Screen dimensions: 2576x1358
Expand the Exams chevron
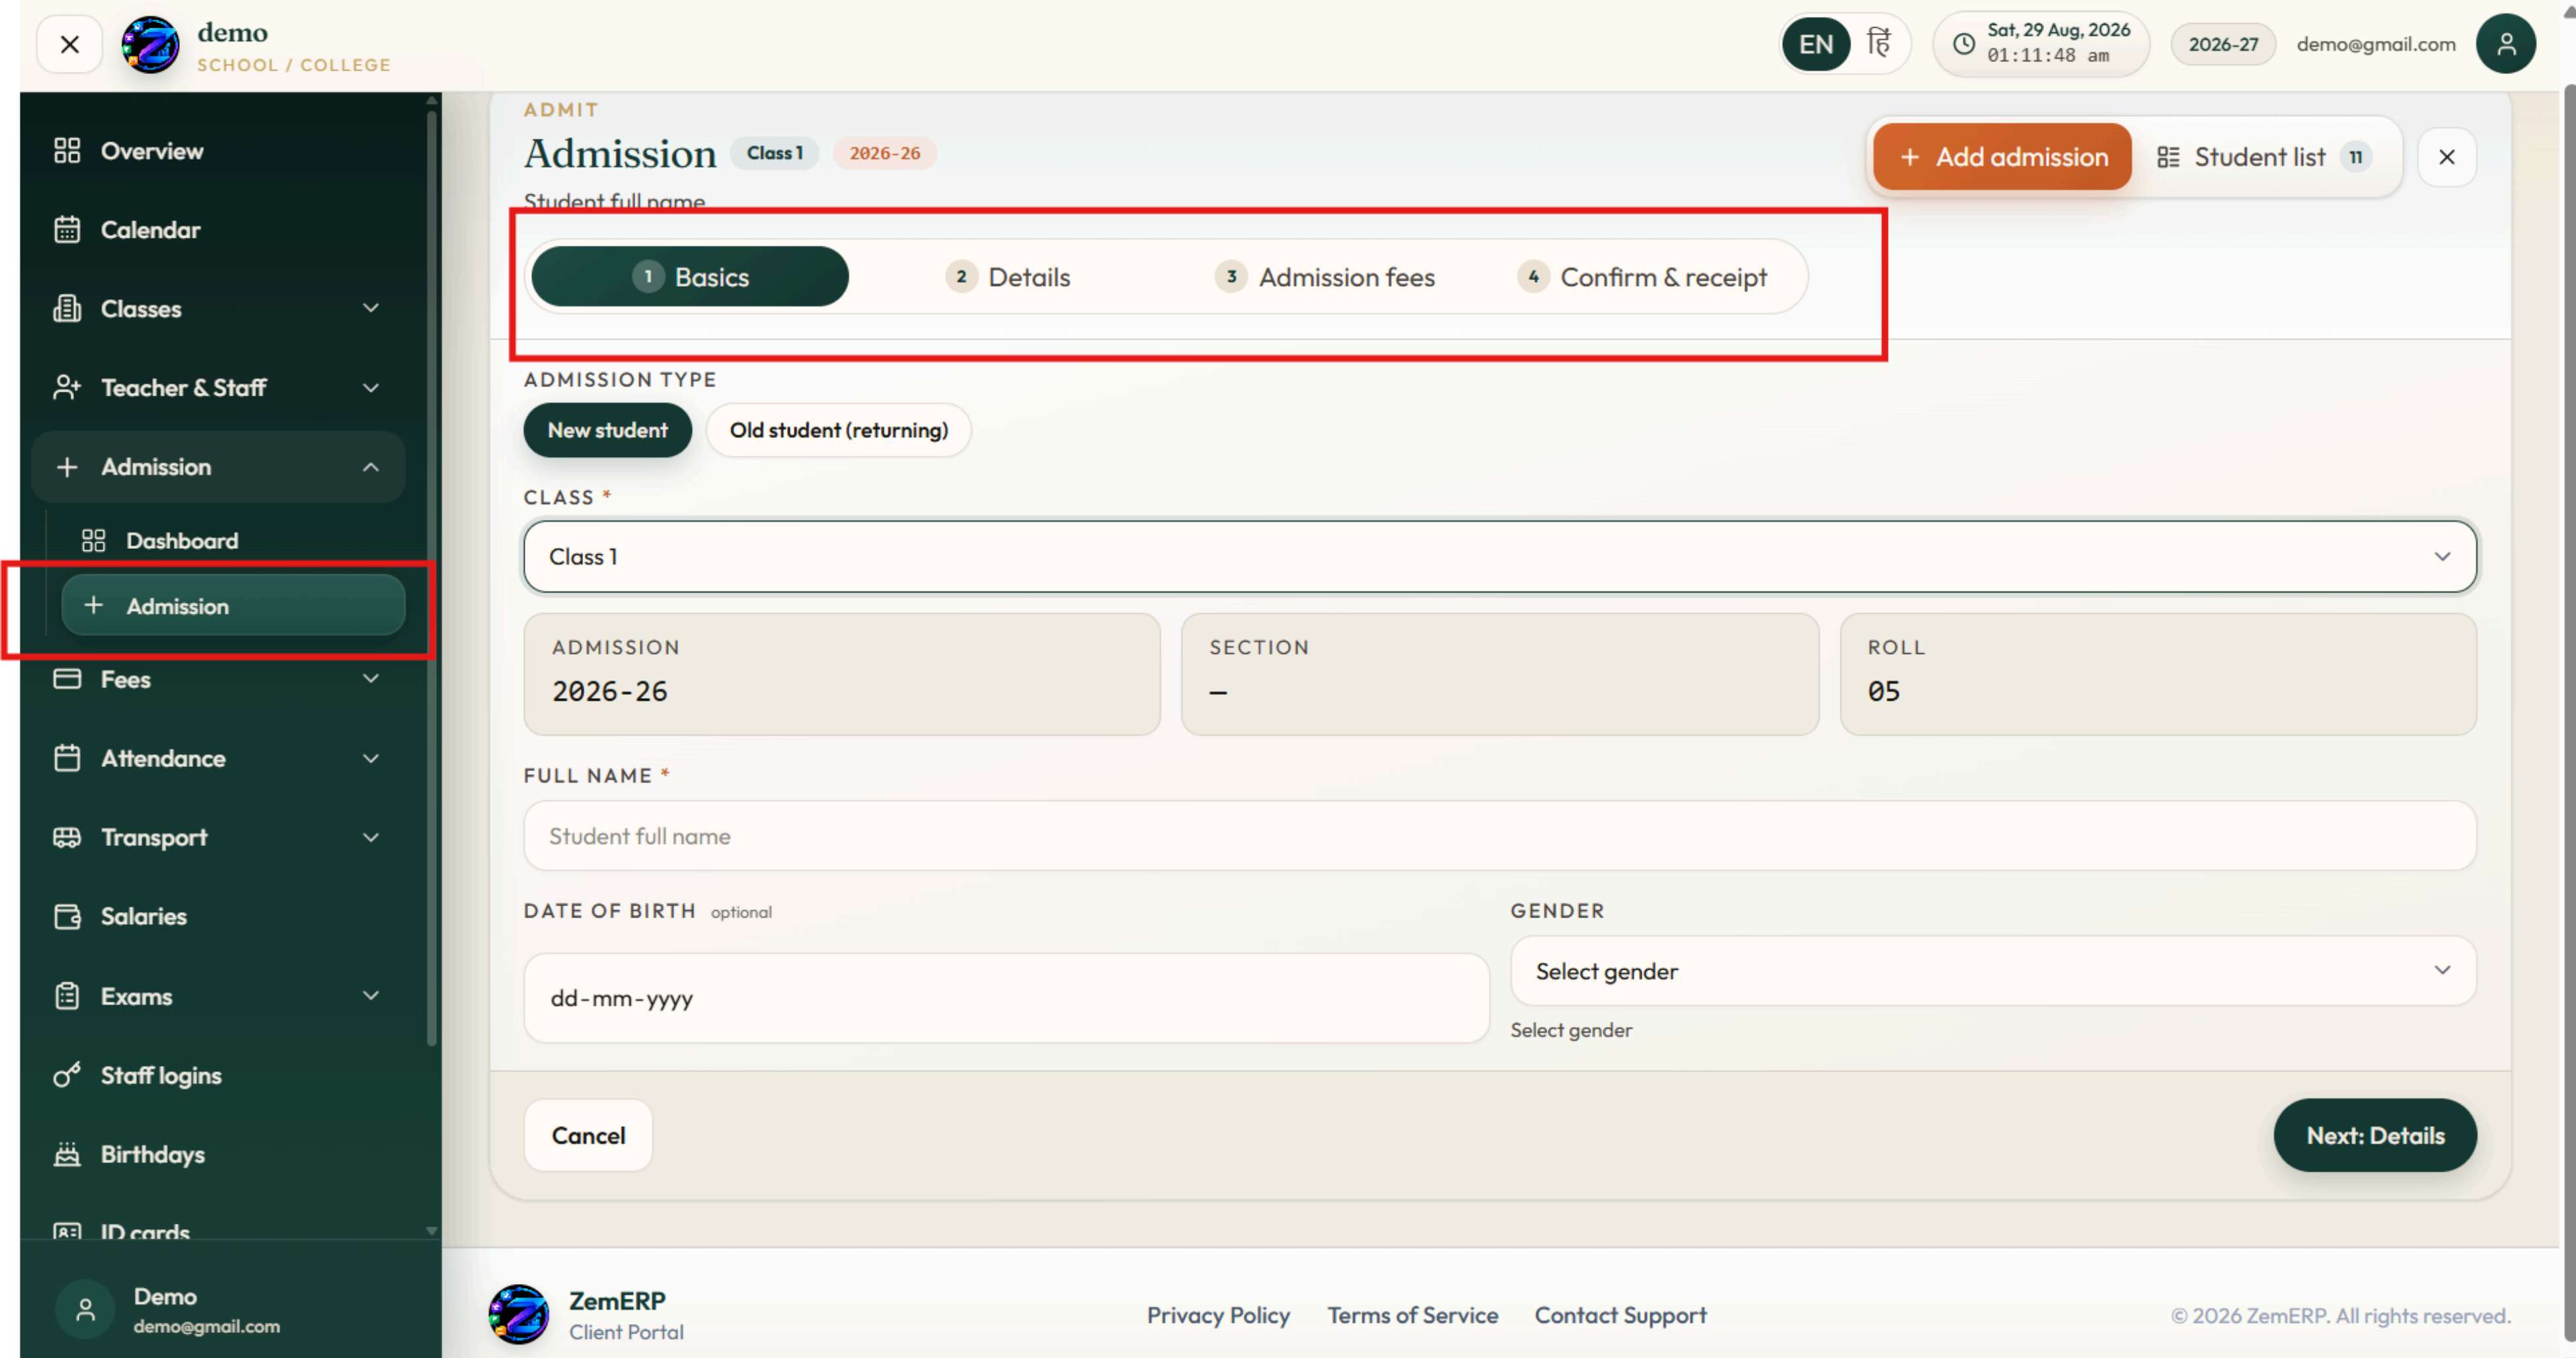click(x=371, y=996)
